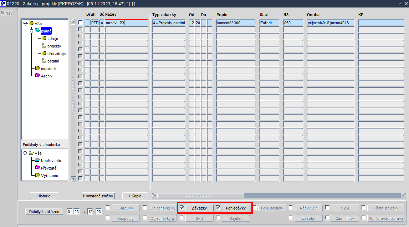Viewport: 409px width, 227px height.
Task: Uncheck the Pohledávky checkbox
Action: (218, 207)
